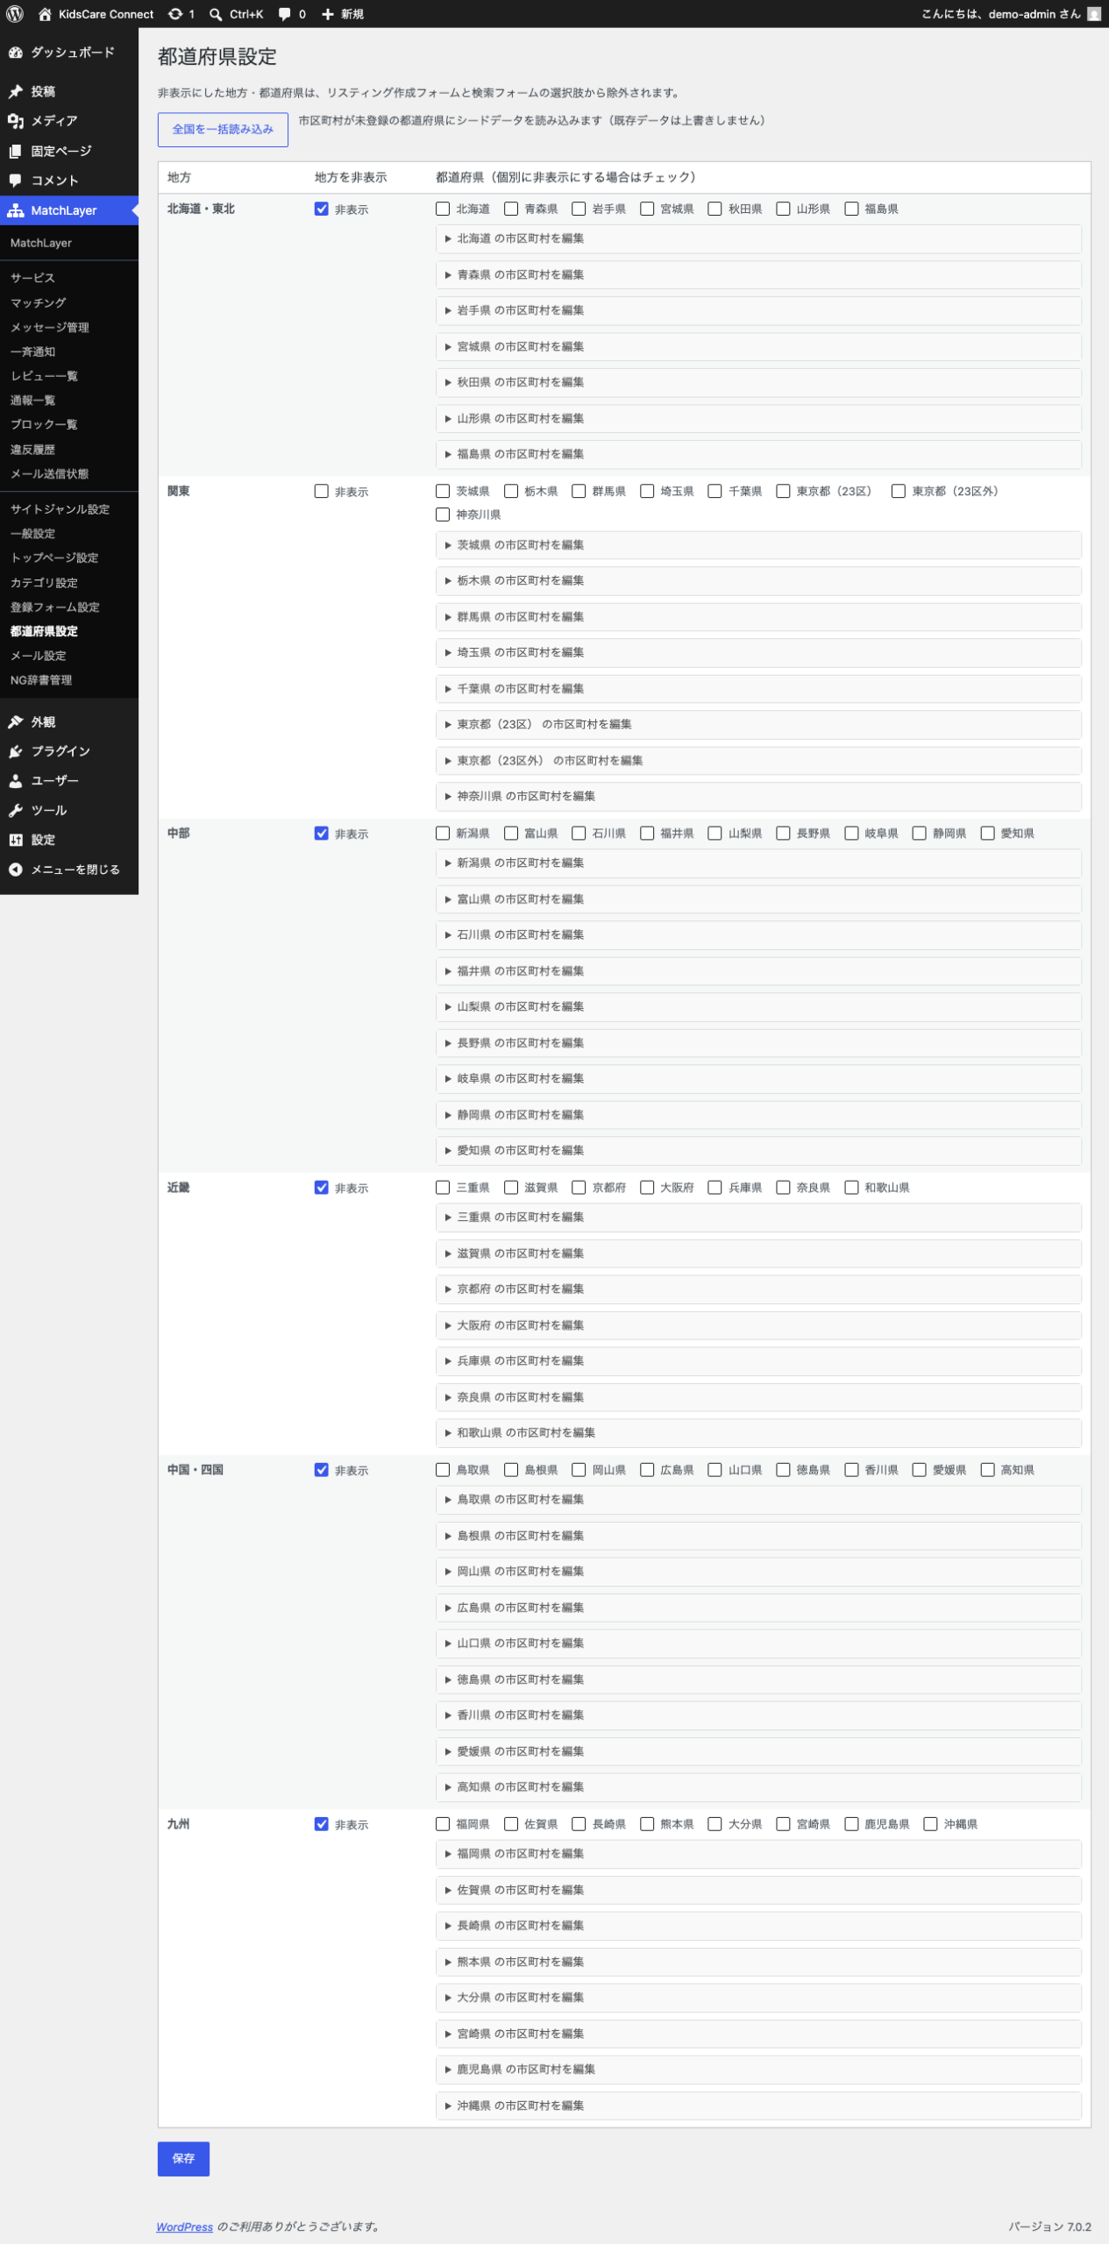This screenshot has width=1109, height=2244.
Task: Check 非表示 for 関東 region
Action: pyautogui.click(x=322, y=492)
